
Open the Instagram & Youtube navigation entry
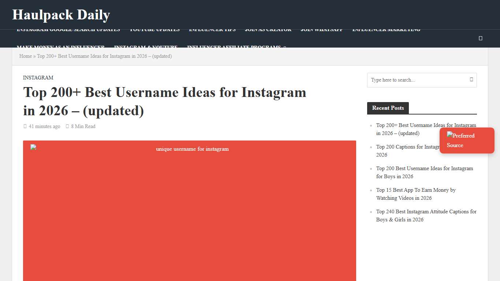146,47
